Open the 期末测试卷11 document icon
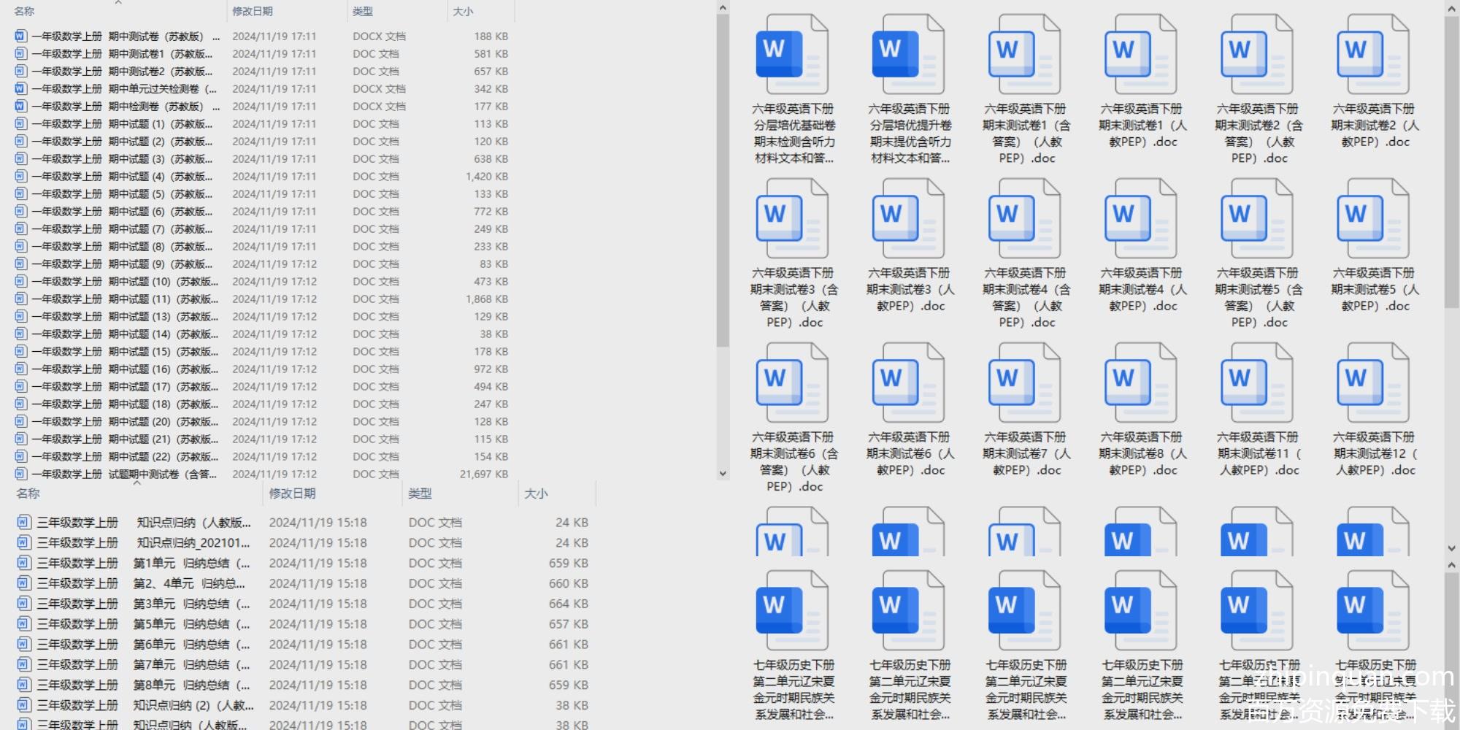This screenshot has height=730, width=1460. point(1256,383)
